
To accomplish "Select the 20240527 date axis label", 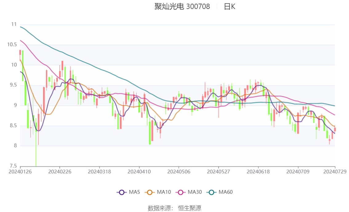I will [x=218, y=172].
